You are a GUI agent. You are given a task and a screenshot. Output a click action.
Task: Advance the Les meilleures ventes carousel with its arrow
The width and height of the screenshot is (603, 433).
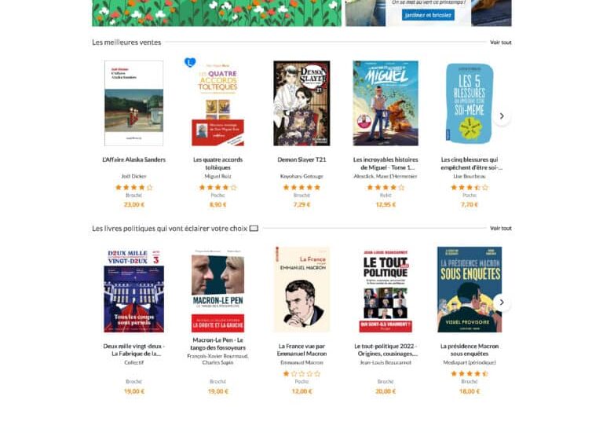502,116
